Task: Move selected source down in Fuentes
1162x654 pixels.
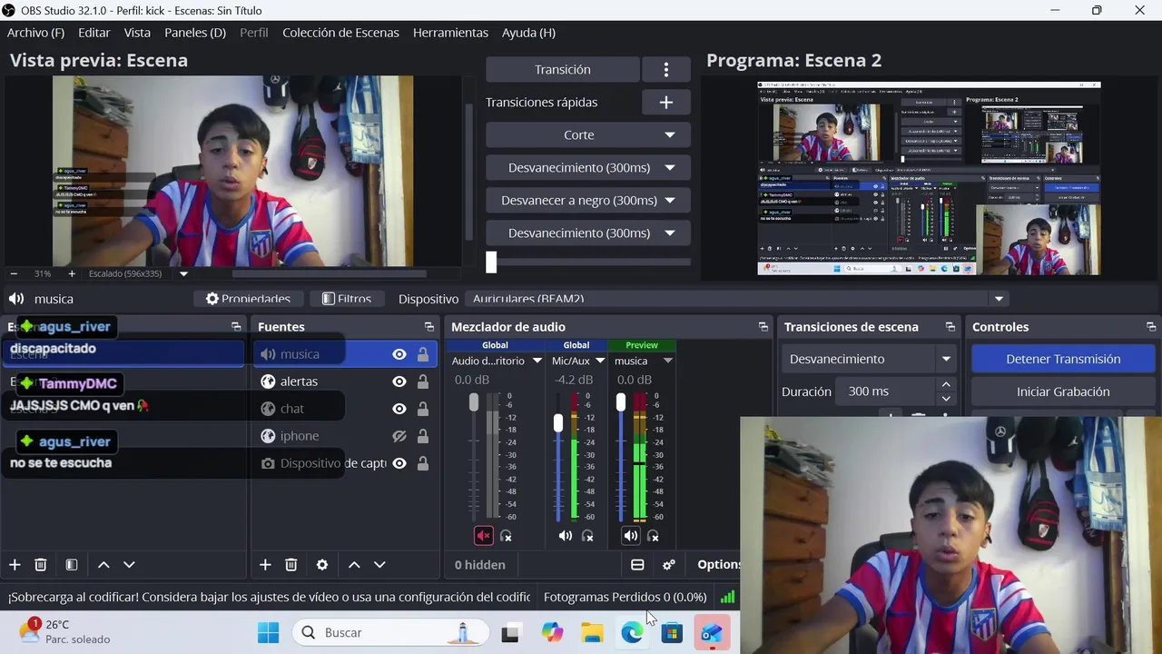Action: 379,565
